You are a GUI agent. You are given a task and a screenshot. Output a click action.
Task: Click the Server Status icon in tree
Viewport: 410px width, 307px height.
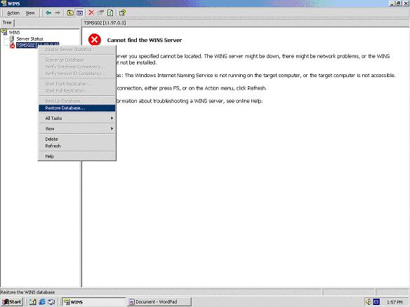tap(11, 39)
